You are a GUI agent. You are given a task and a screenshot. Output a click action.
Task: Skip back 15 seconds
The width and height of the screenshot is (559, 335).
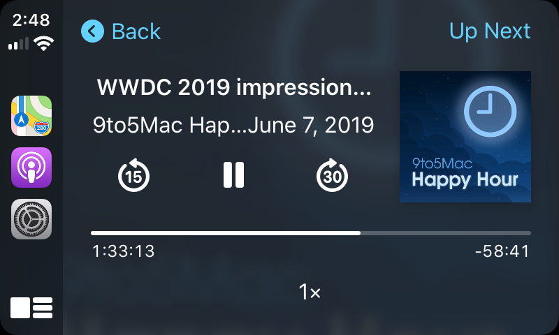[x=133, y=175]
